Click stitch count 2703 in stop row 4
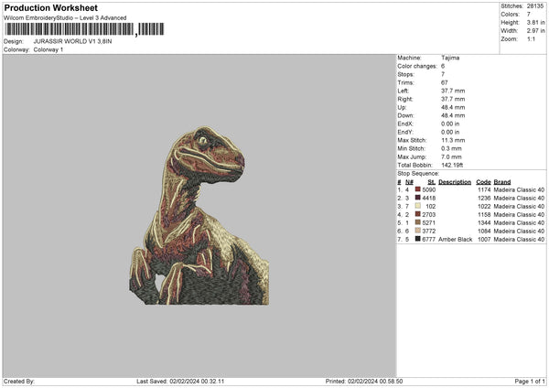Screen dimensions: 549x388 point(429,215)
